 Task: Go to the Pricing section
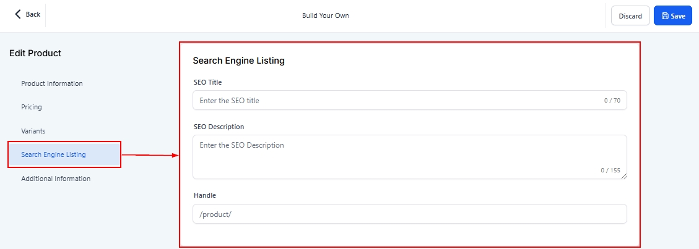click(32, 107)
